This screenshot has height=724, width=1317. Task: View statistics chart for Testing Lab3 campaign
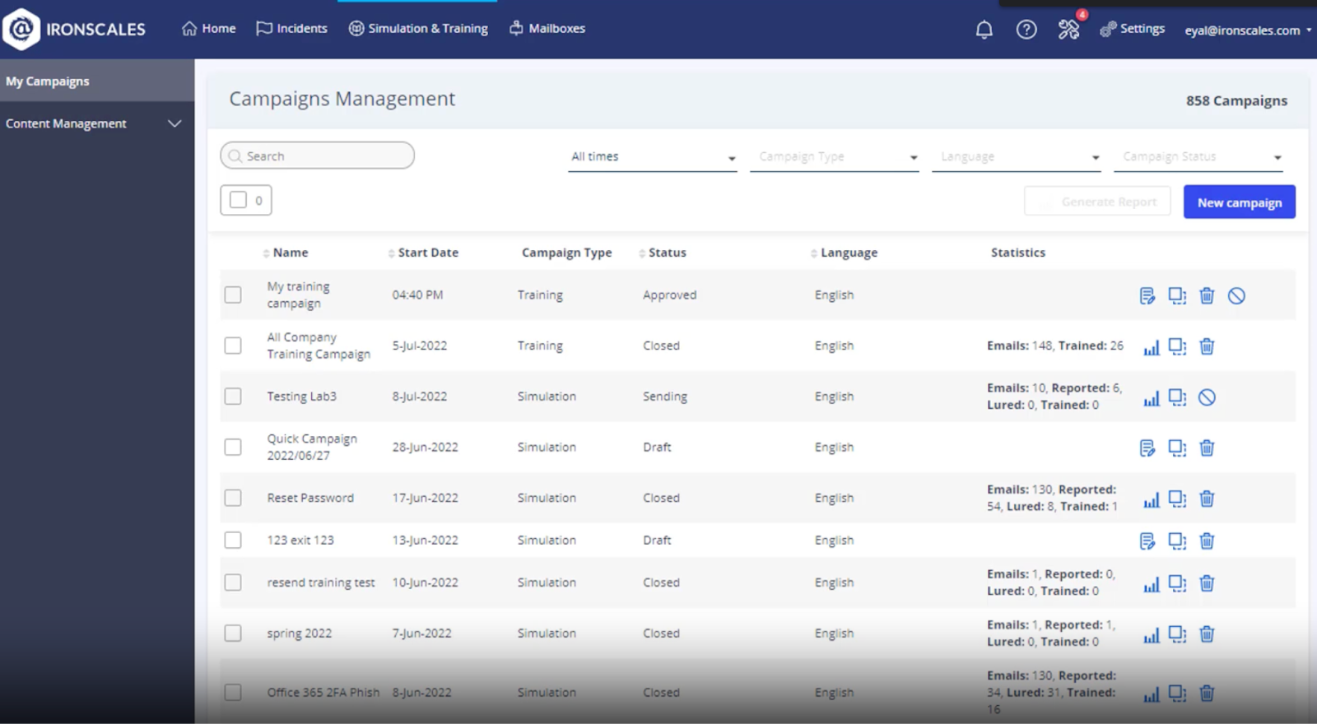pyautogui.click(x=1152, y=398)
